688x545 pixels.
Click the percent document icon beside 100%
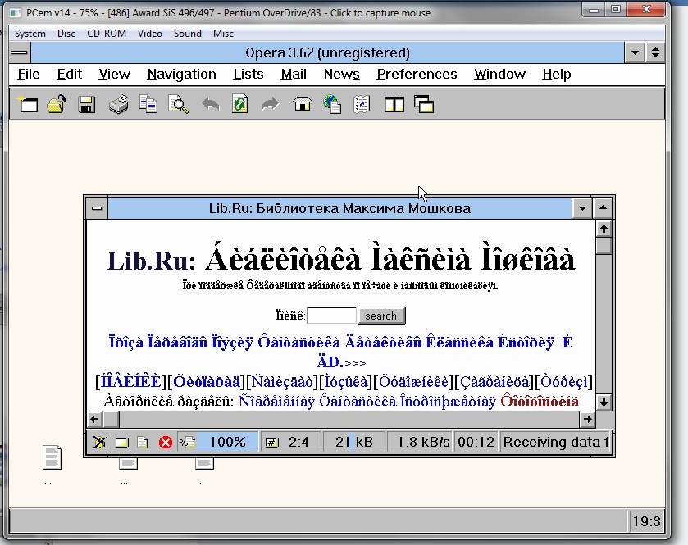click(x=187, y=443)
